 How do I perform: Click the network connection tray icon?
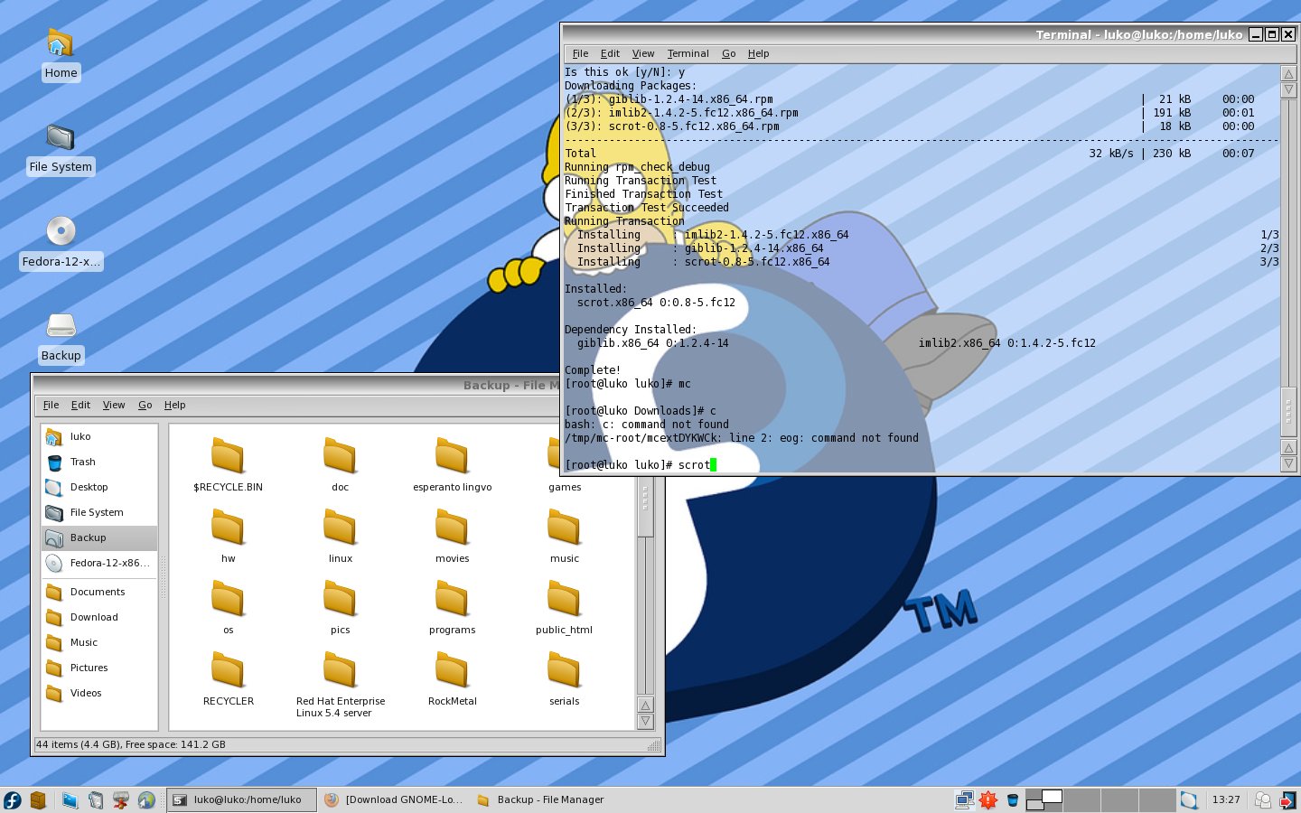[x=965, y=800]
